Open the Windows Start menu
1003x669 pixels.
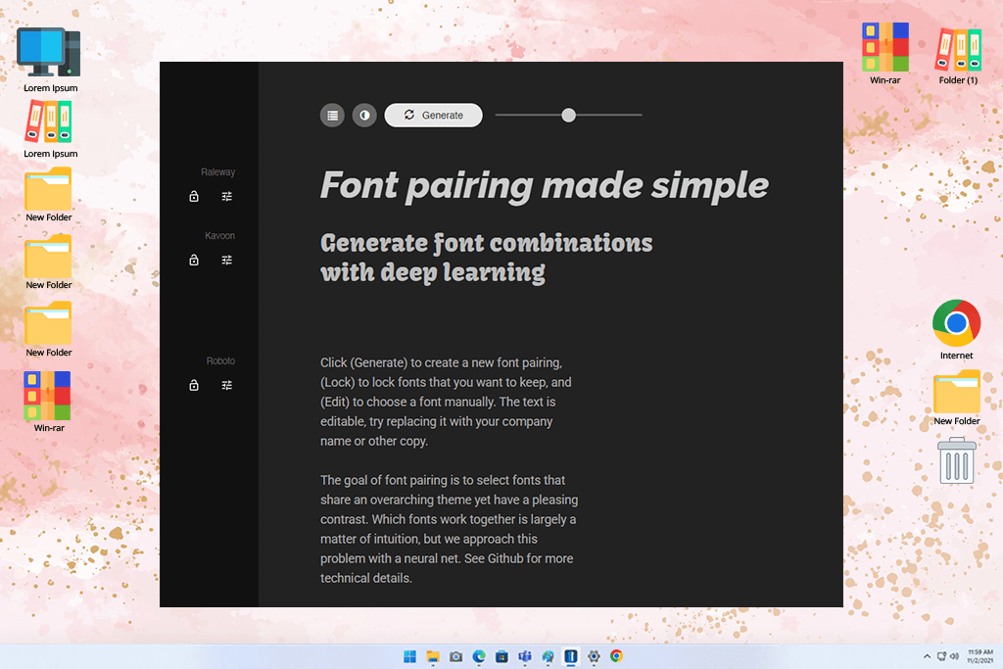(410, 656)
